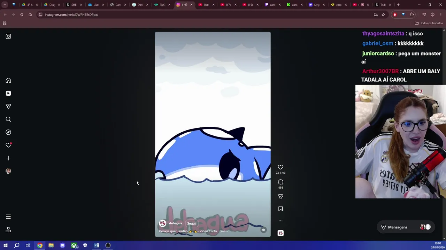Open dehagua's profile picture on the reel
The width and height of the screenshot is (446, 250).
coord(162,223)
